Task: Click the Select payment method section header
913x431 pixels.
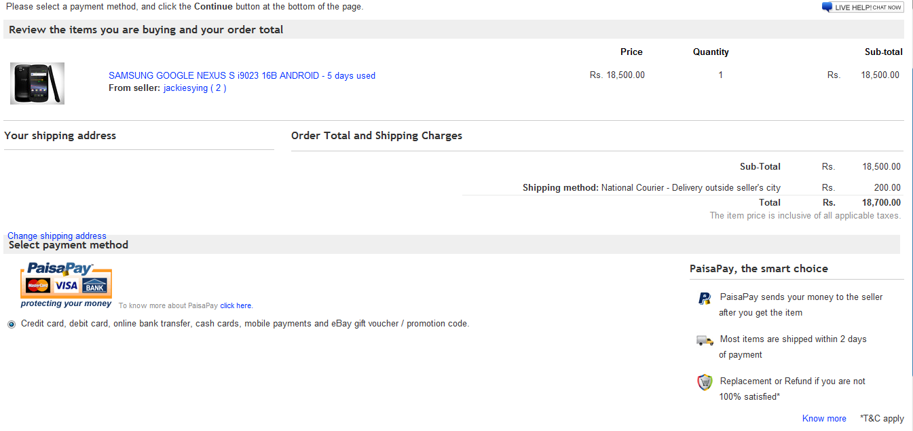Action: (69, 245)
